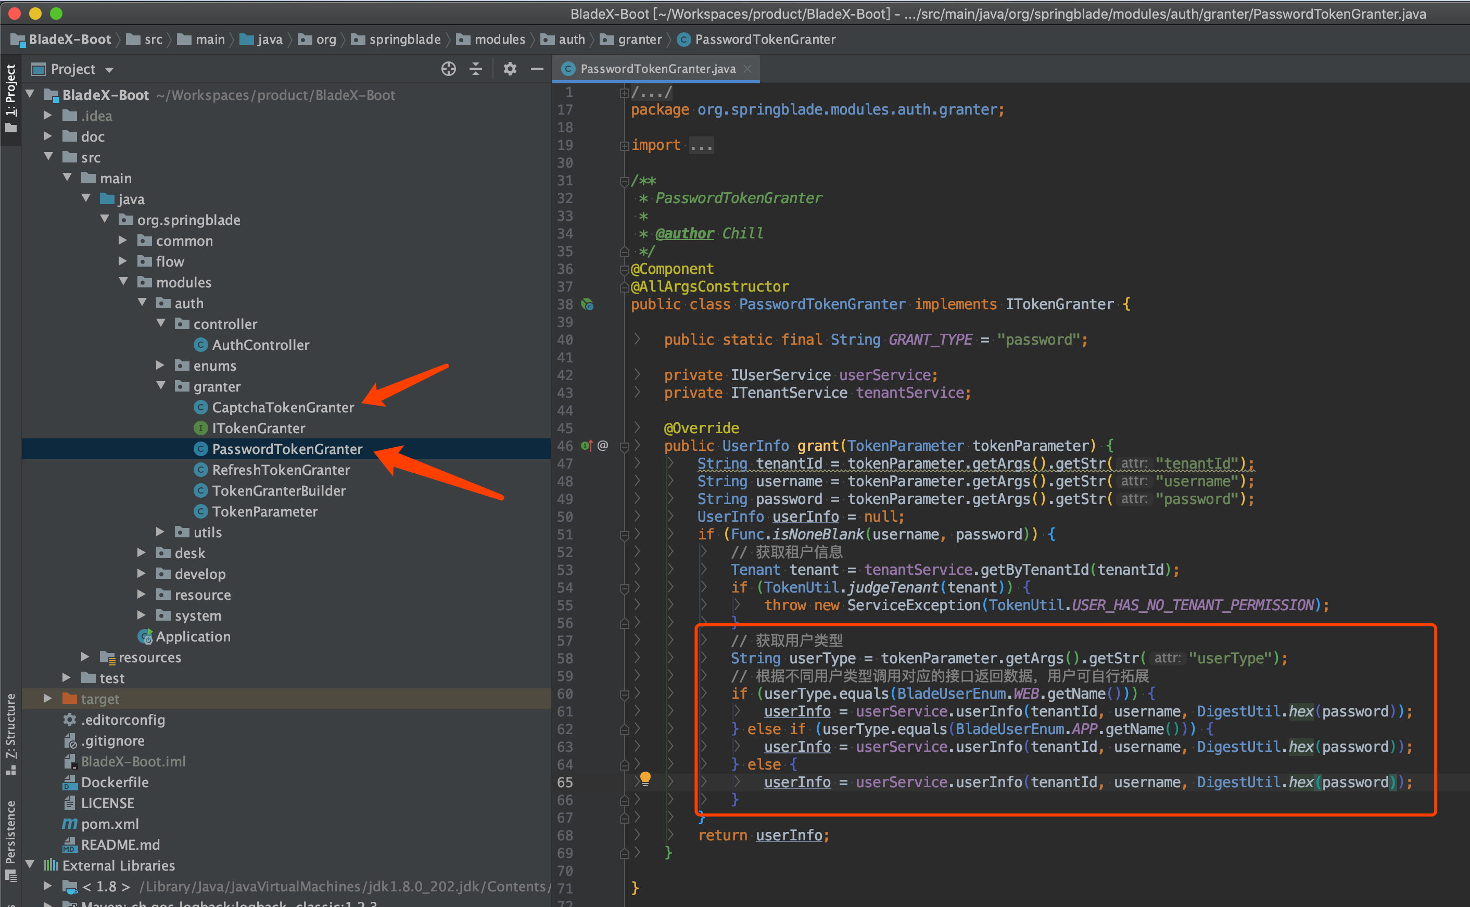Image resolution: width=1470 pixels, height=907 pixels.
Task: Expand the doc folder
Action: (x=48, y=136)
